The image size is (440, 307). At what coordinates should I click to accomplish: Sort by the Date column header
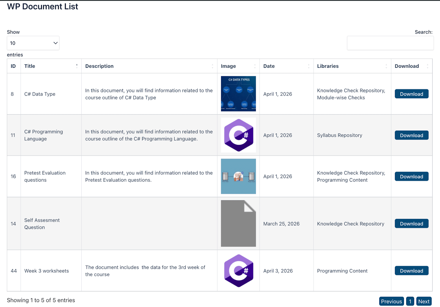[x=287, y=66]
